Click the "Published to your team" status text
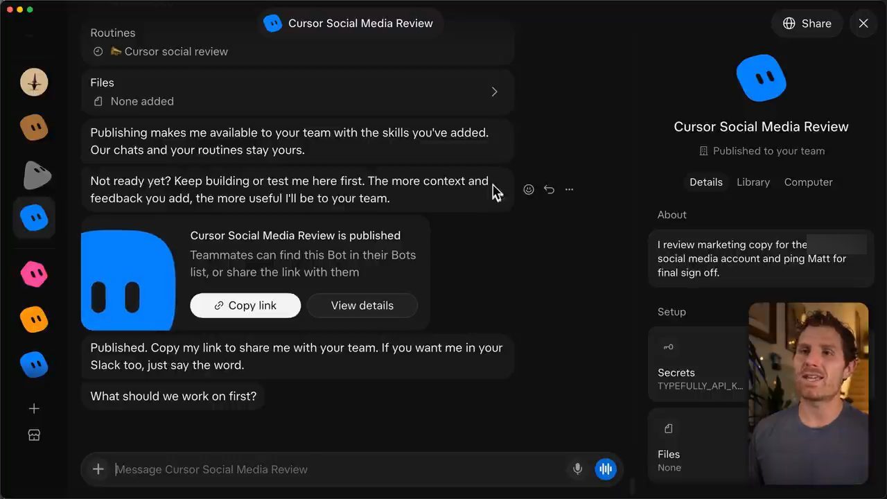 (x=761, y=151)
